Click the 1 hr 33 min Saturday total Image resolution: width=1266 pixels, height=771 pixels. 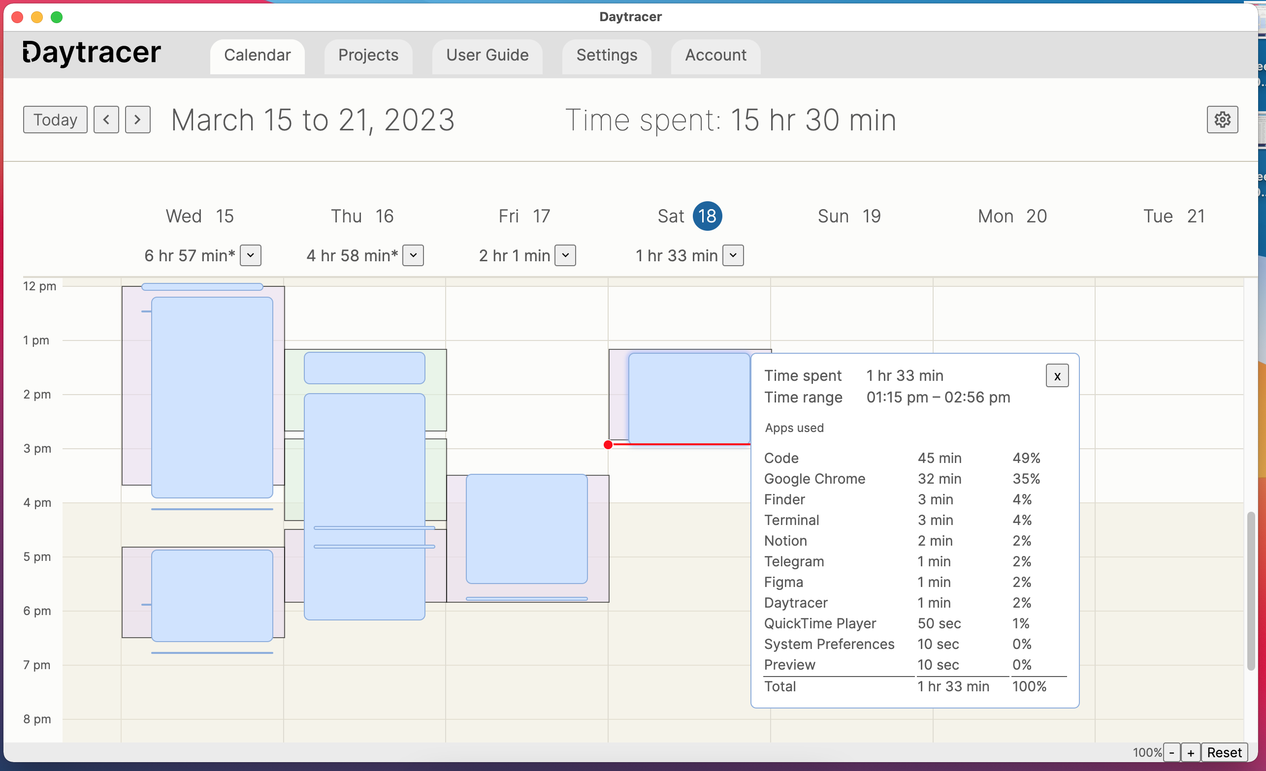[677, 255]
